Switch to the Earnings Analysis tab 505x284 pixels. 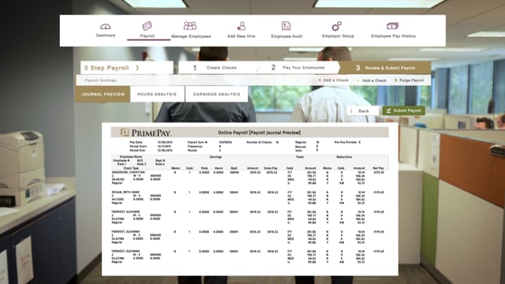click(x=216, y=95)
